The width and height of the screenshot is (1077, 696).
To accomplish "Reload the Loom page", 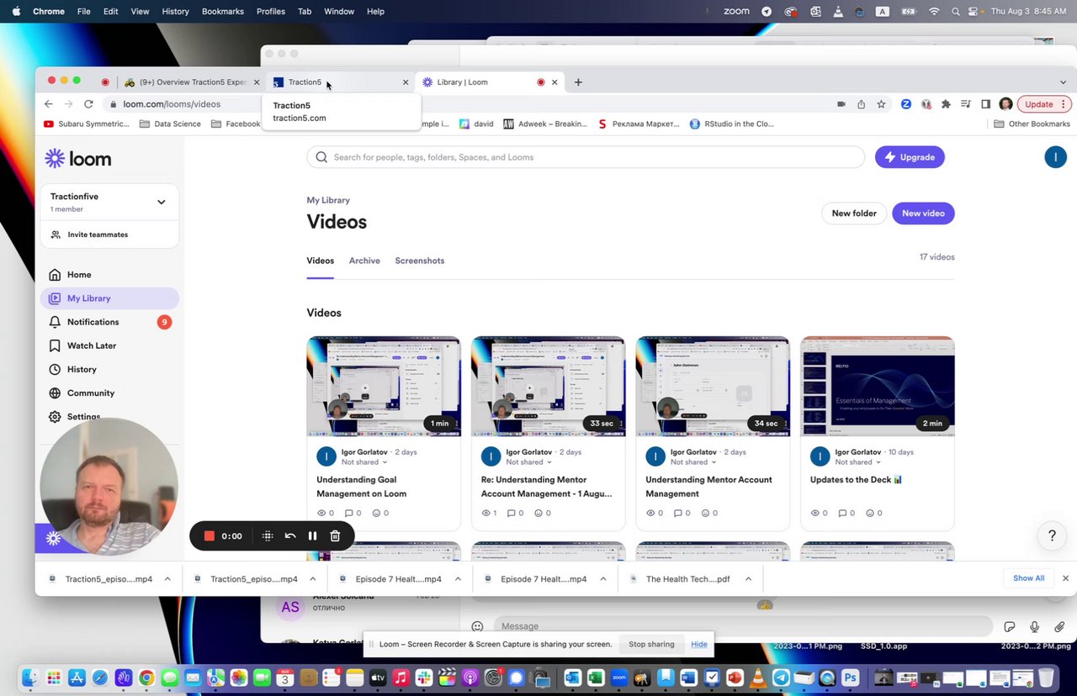I will (x=88, y=104).
